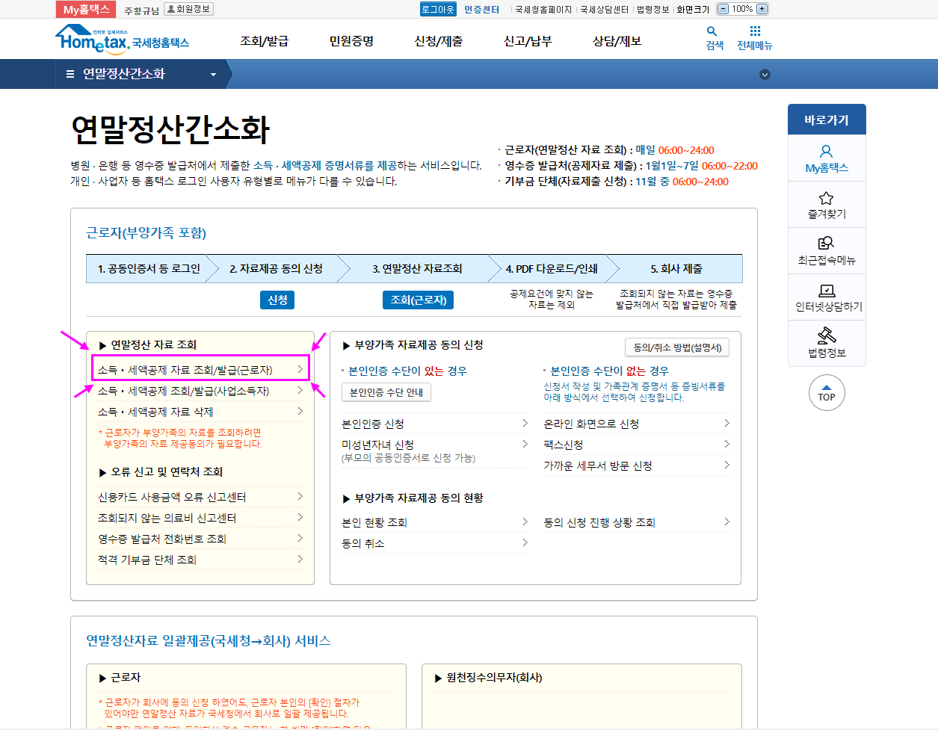The image size is (938, 730).
Task: Open 법령정보 gavel icon
Action: (827, 335)
